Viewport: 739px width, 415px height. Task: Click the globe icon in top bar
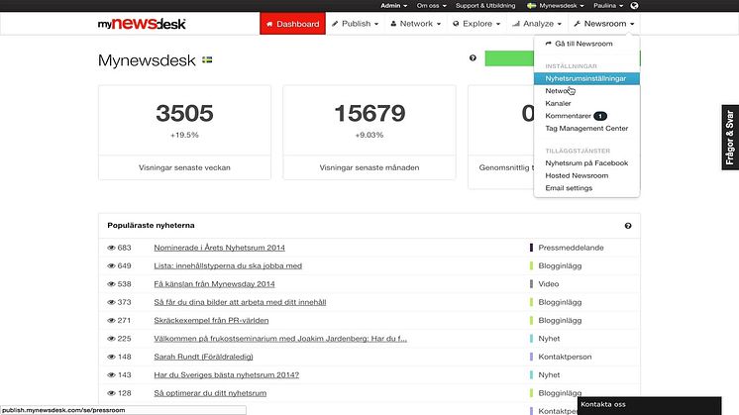[634, 6]
